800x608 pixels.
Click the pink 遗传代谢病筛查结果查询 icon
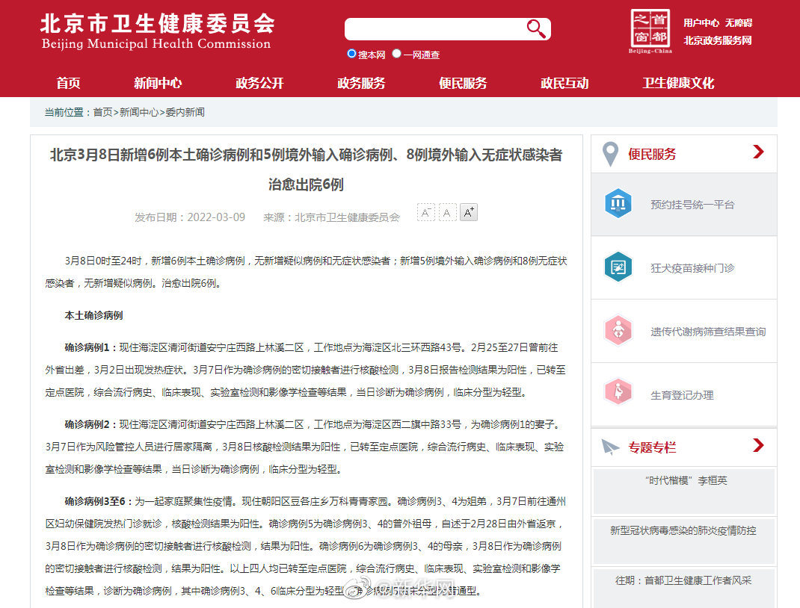pos(618,330)
